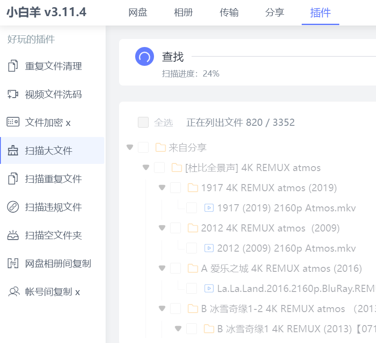Click the 全选 label

pos(163,122)
